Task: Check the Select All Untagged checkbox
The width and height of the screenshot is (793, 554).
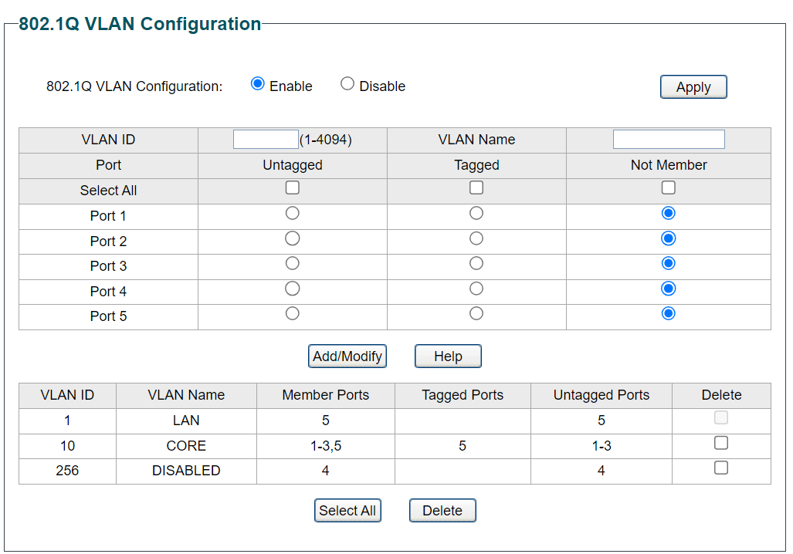Action: click(292, 187)
